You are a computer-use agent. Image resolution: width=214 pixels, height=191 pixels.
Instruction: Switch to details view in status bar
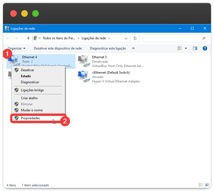pos(201,185)
